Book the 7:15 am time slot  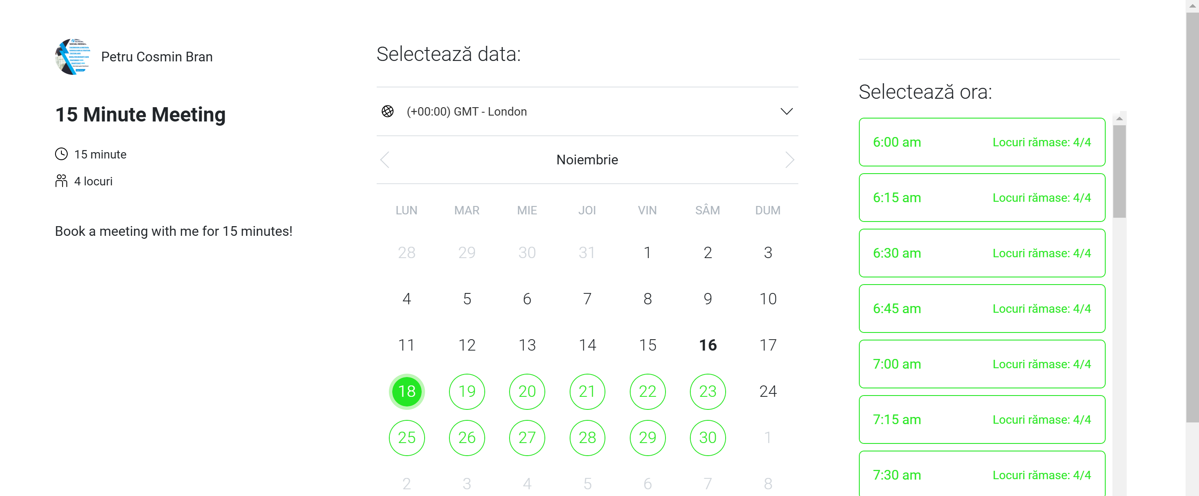[982, 419]
